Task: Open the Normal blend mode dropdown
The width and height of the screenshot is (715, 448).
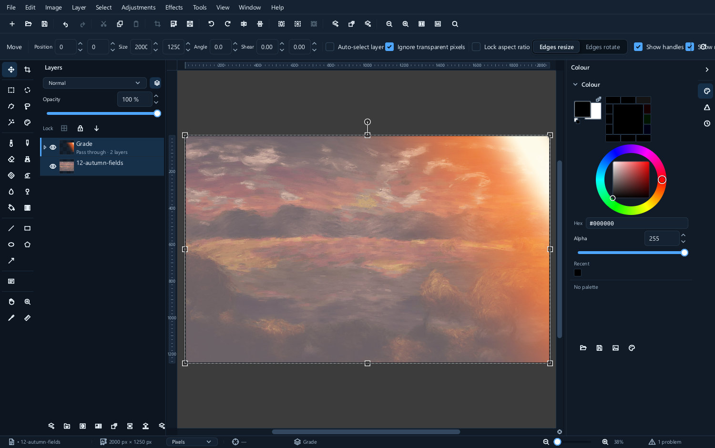Action: 94,83
